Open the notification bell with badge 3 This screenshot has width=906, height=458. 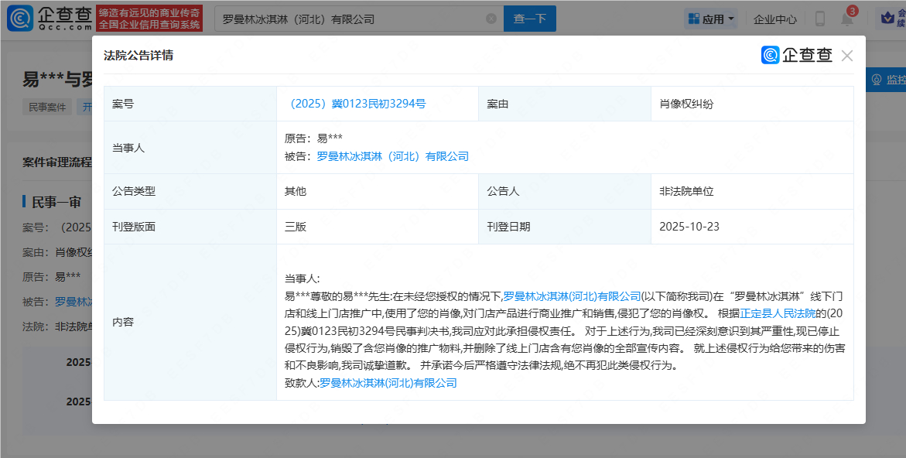(846, 19)
